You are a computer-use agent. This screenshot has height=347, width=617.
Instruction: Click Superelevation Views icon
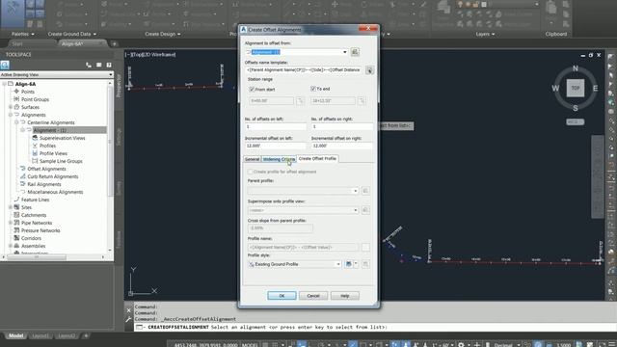tap(35, 138)
